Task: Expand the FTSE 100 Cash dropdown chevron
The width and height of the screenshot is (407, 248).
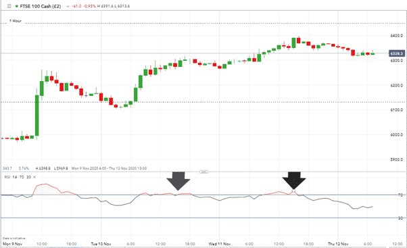Action: [68, 6]
